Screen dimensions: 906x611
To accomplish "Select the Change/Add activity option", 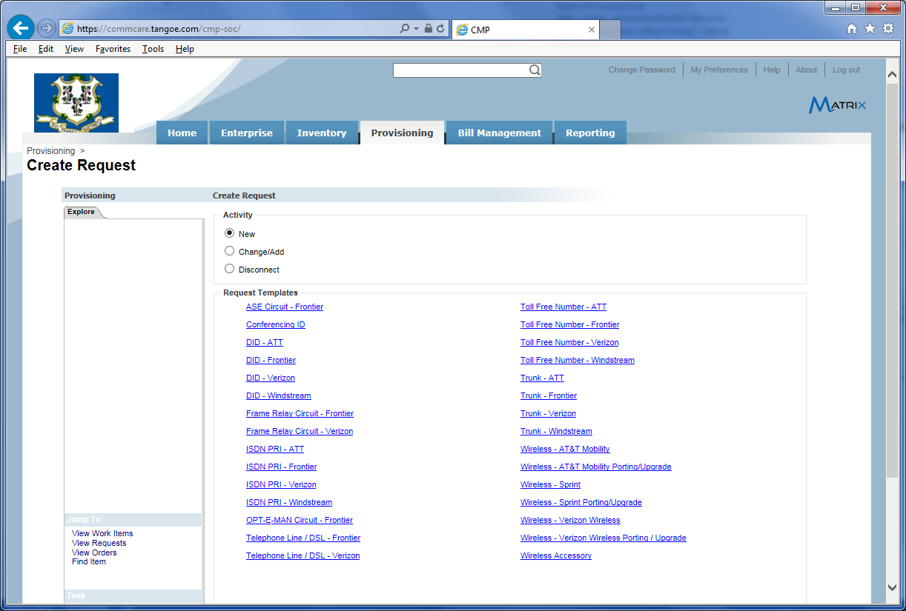I will coord(229,251).
